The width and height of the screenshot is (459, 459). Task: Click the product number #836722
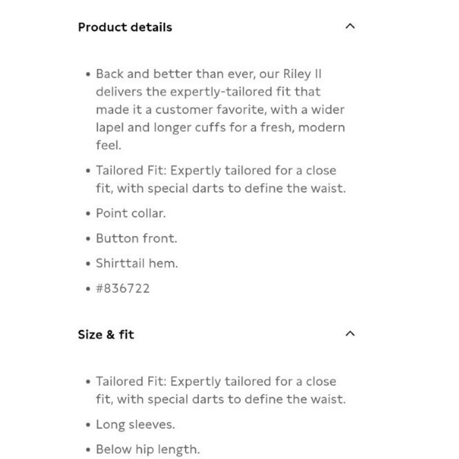[x=123, y=289]
